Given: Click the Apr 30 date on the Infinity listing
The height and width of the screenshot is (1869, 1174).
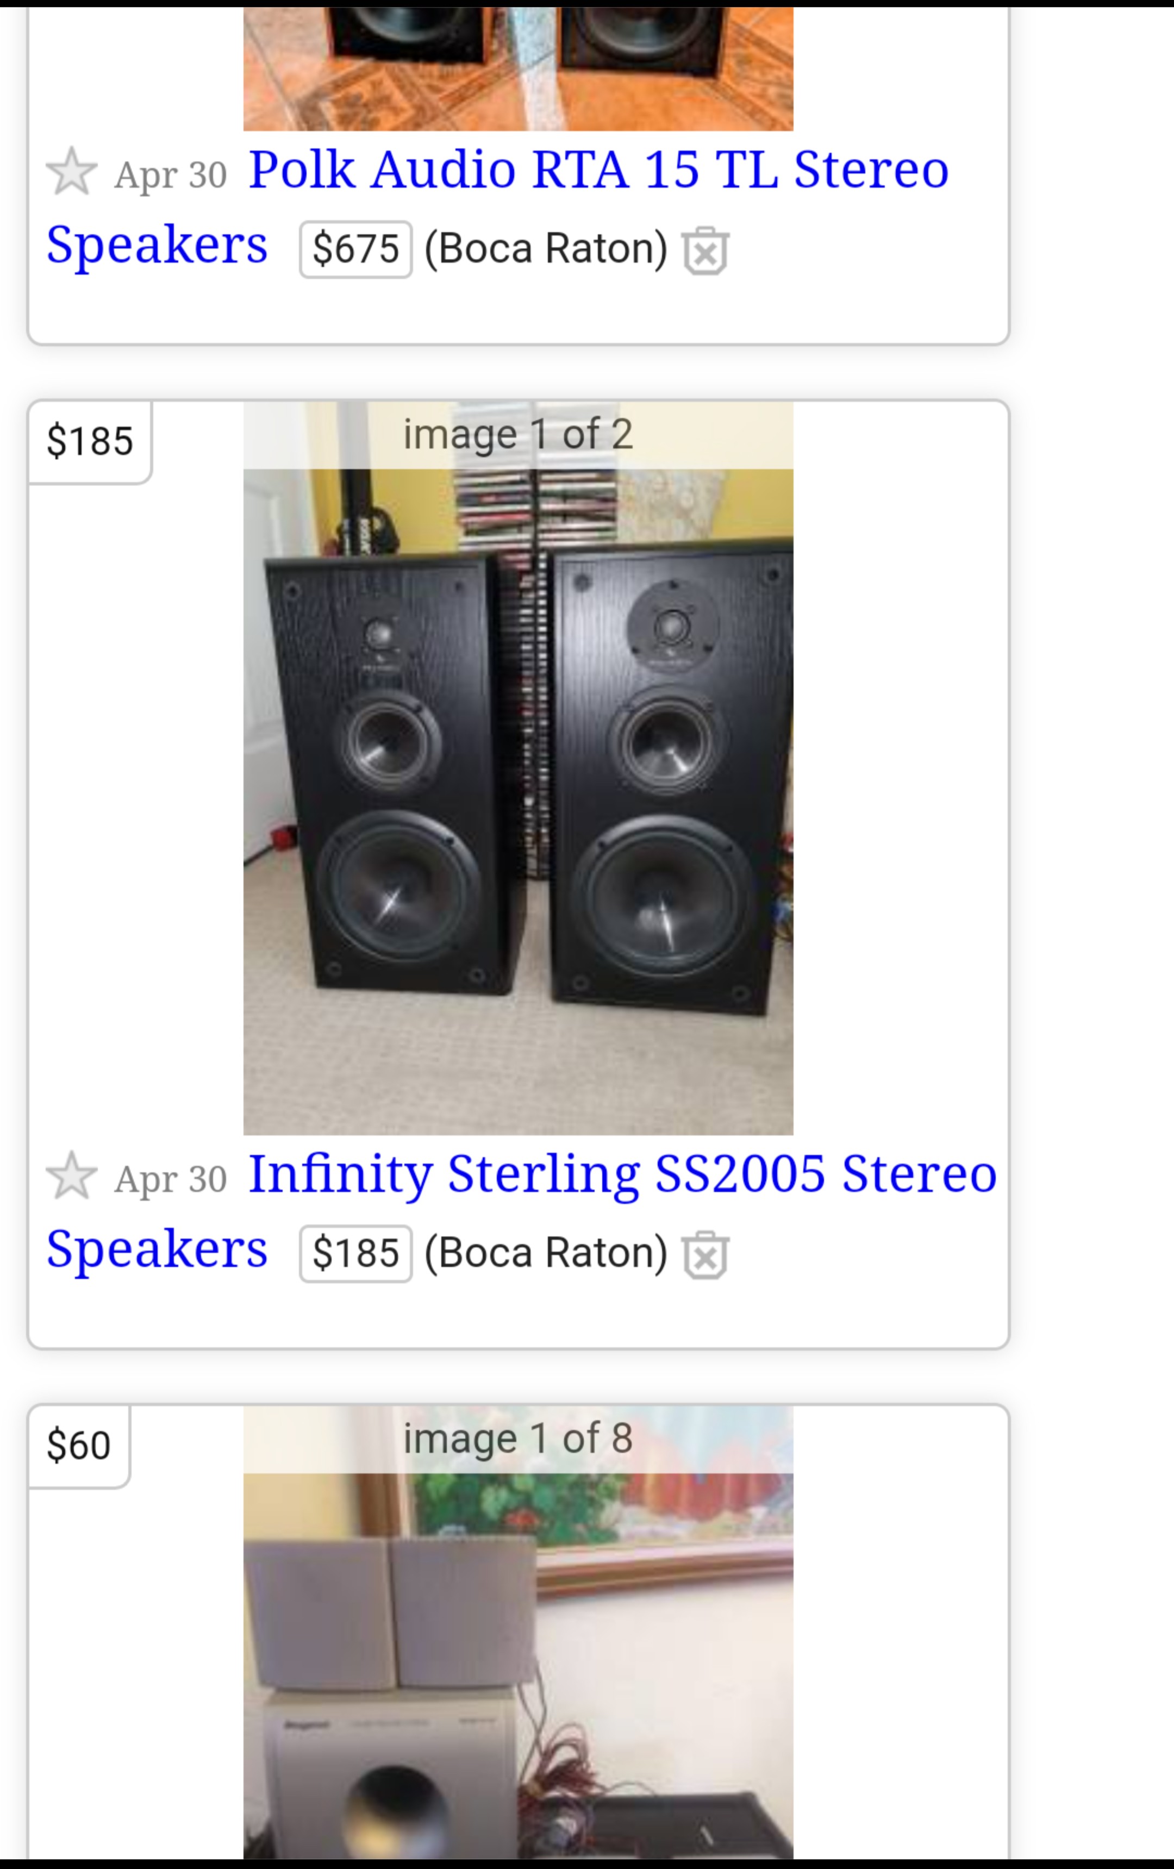Looking at the screenshot, I should tap(170, 1179).
